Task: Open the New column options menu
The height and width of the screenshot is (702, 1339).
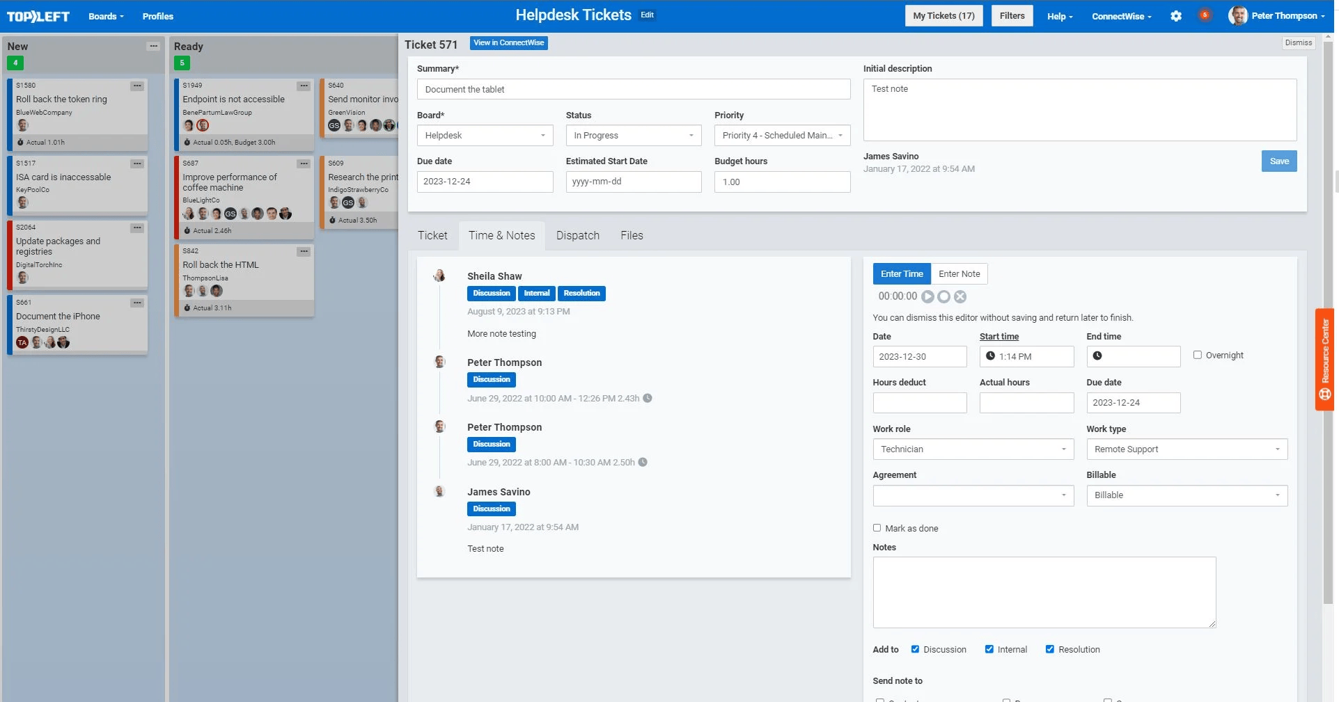Action: tap(153, 47)
